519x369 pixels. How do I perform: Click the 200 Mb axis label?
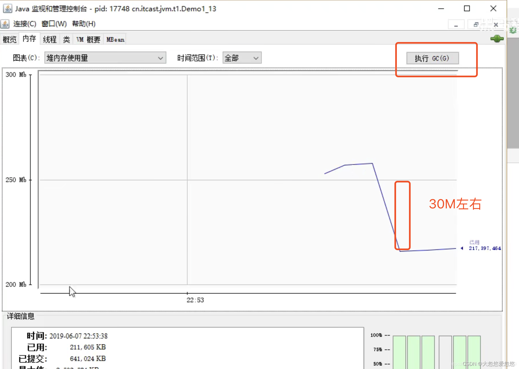pos(16,285)
